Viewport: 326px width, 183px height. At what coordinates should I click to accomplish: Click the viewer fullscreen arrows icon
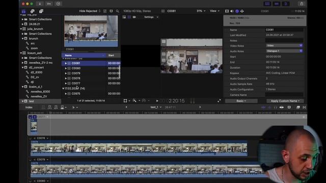point(219,101)
